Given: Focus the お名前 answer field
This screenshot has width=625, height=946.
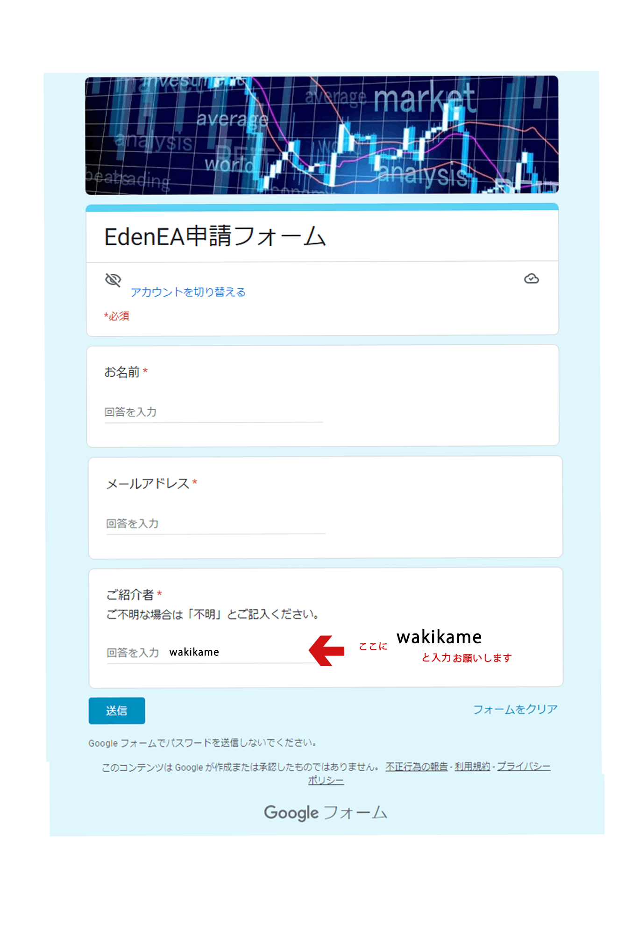Looking at the screenshot, I should [213, 412].
